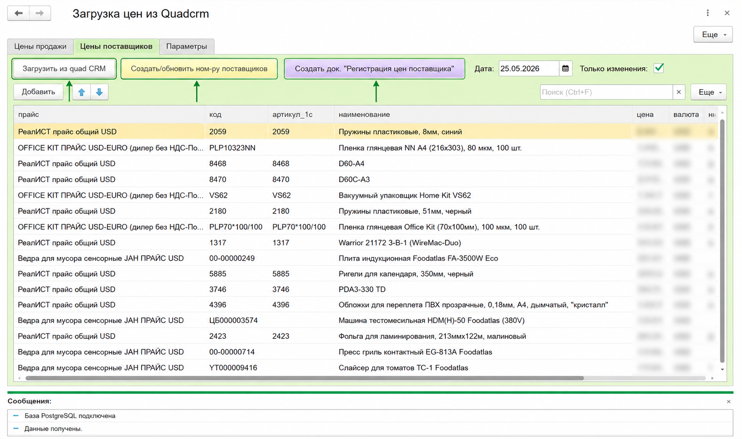Screen dimensions: 742x439
Task: Click the PDA3-330 TD name cell
Action: tap(483, 289)
